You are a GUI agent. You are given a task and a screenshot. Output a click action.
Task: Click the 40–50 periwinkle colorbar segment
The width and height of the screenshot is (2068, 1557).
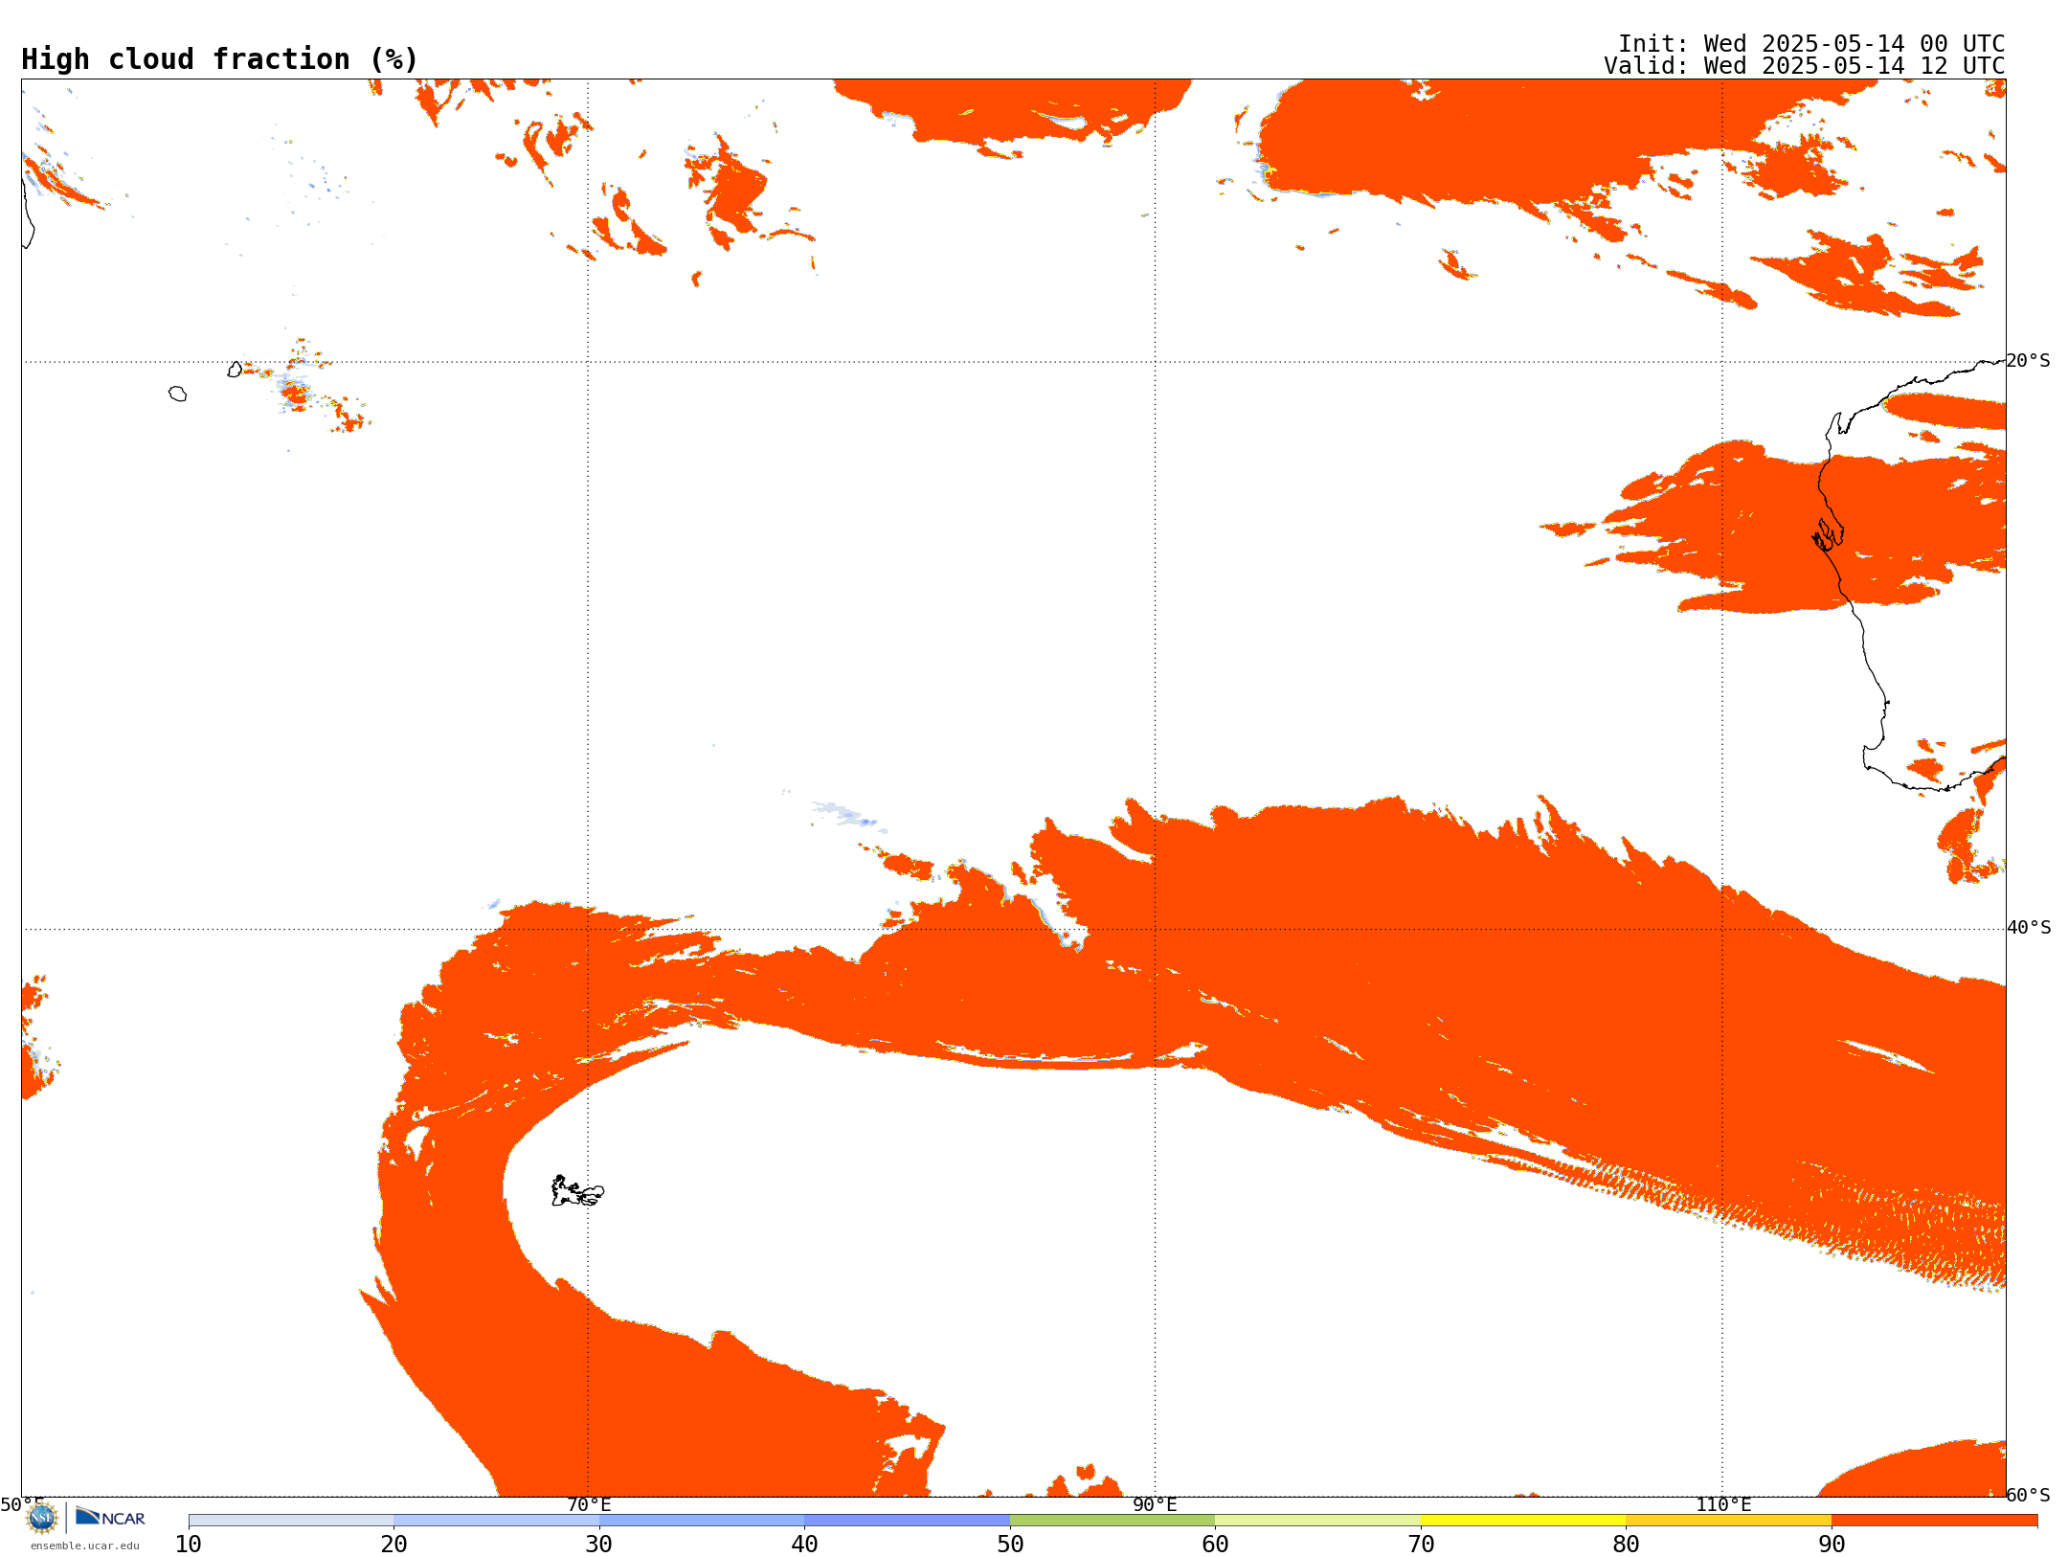click(x=907, y=1521)
